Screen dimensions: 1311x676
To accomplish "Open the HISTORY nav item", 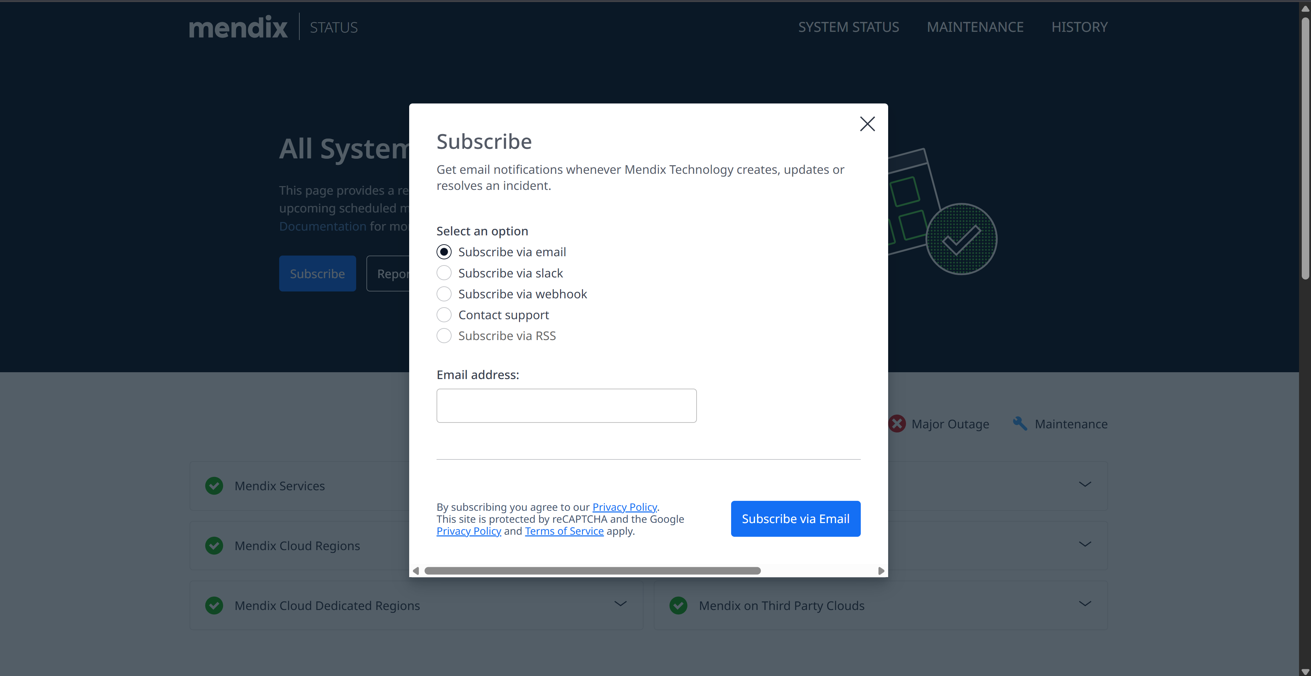I will [x=1079, y=27].
